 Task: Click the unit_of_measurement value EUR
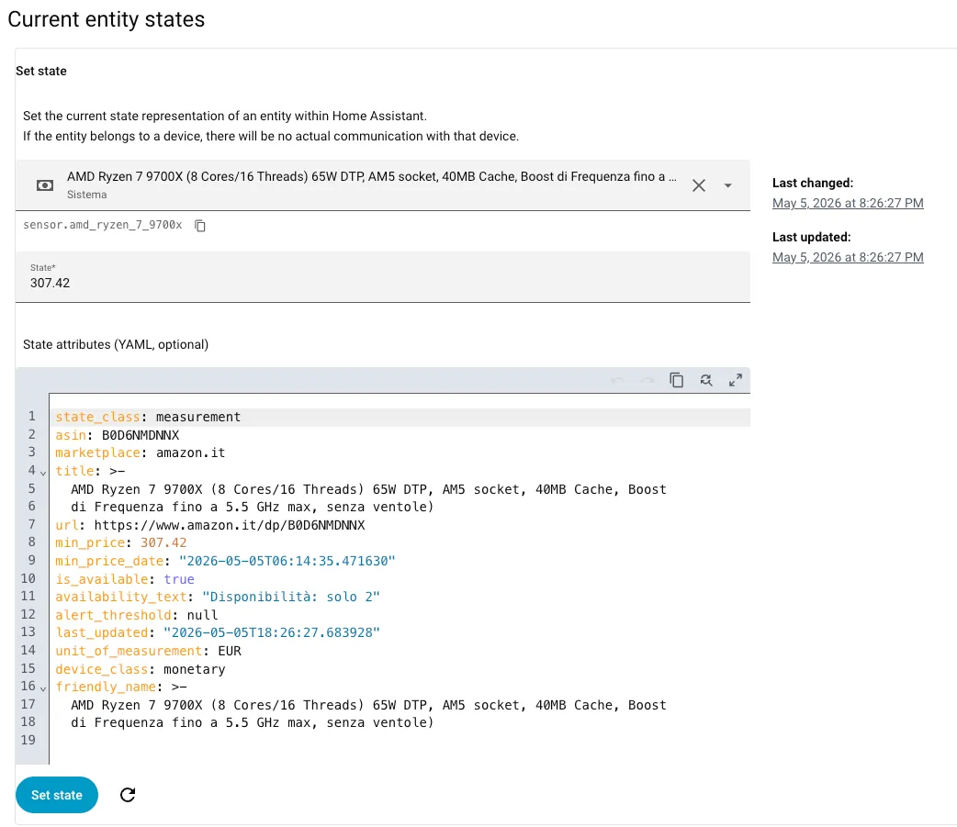tap(230, 652)
